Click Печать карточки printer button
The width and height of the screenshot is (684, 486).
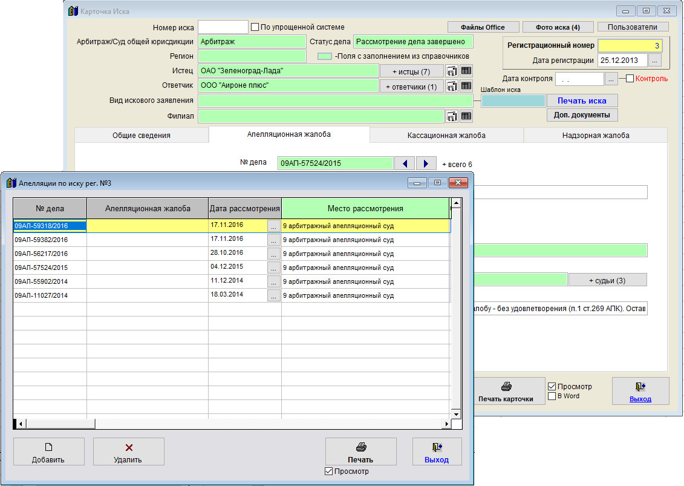point(506,392)
